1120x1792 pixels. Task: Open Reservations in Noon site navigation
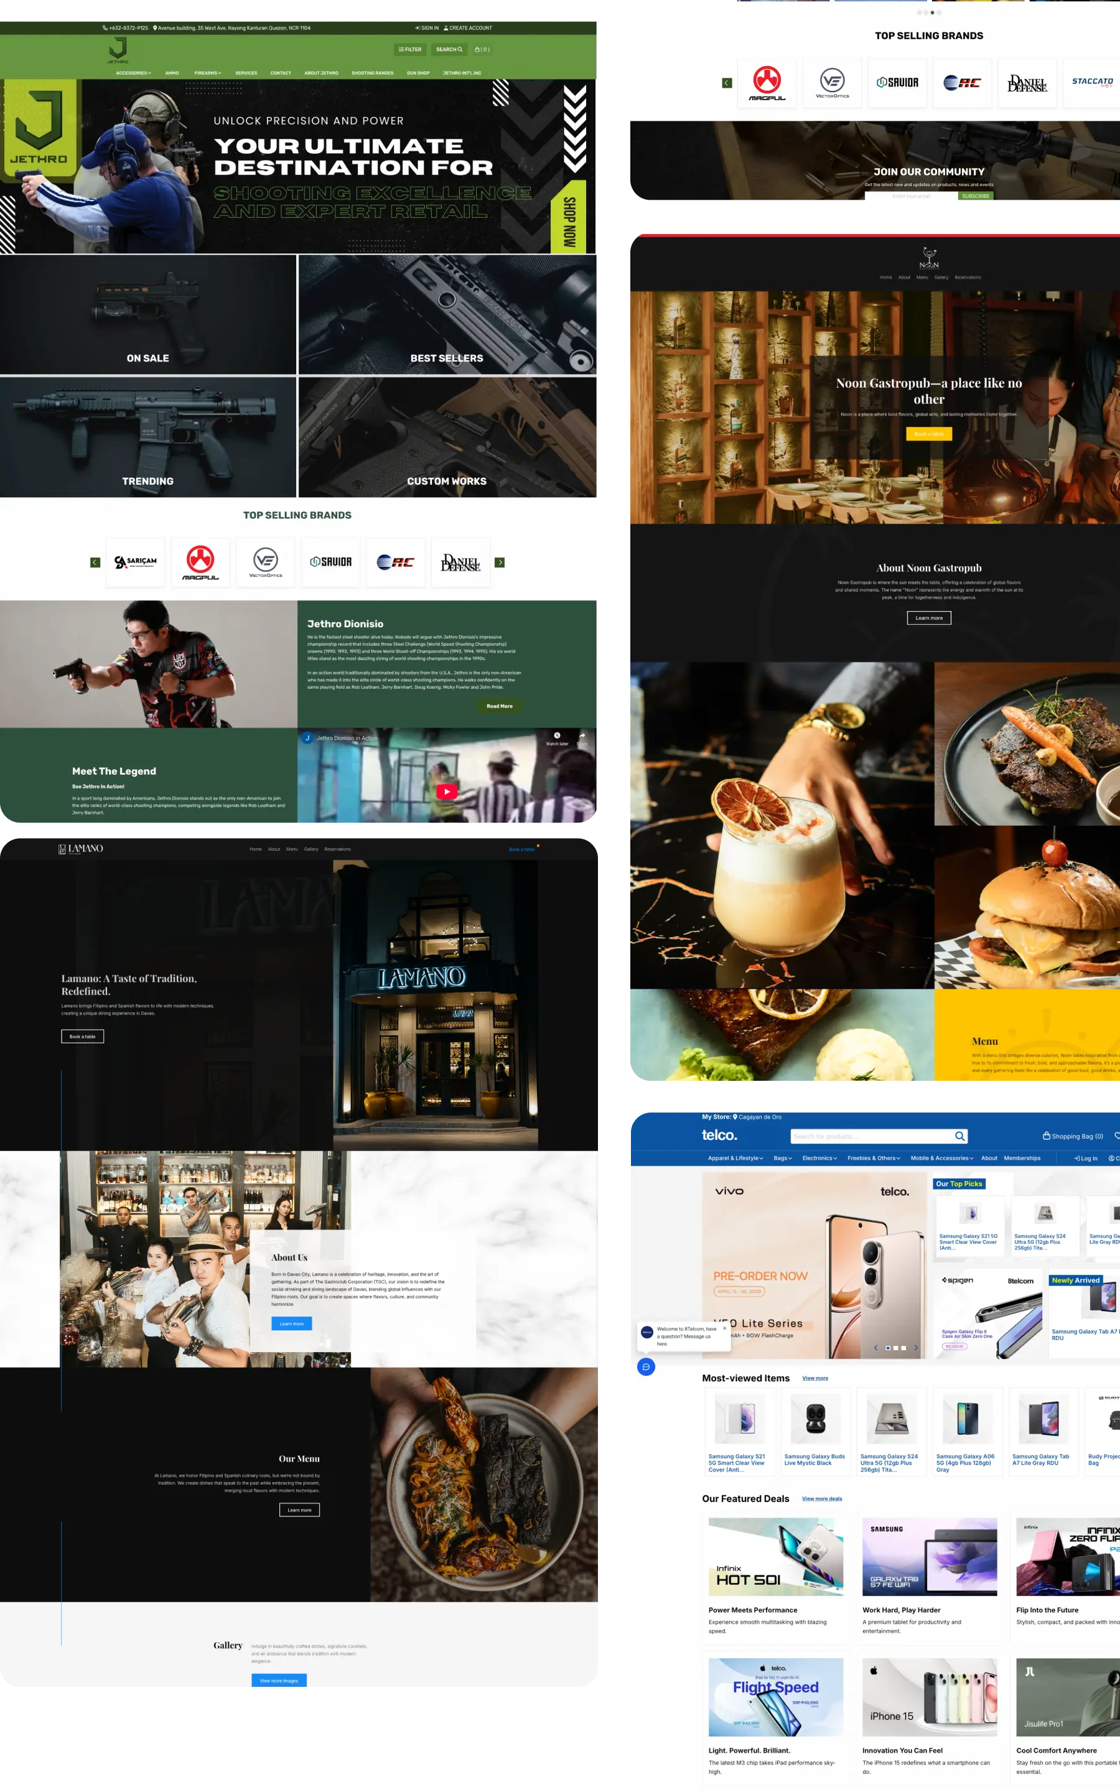coord(968,278)
